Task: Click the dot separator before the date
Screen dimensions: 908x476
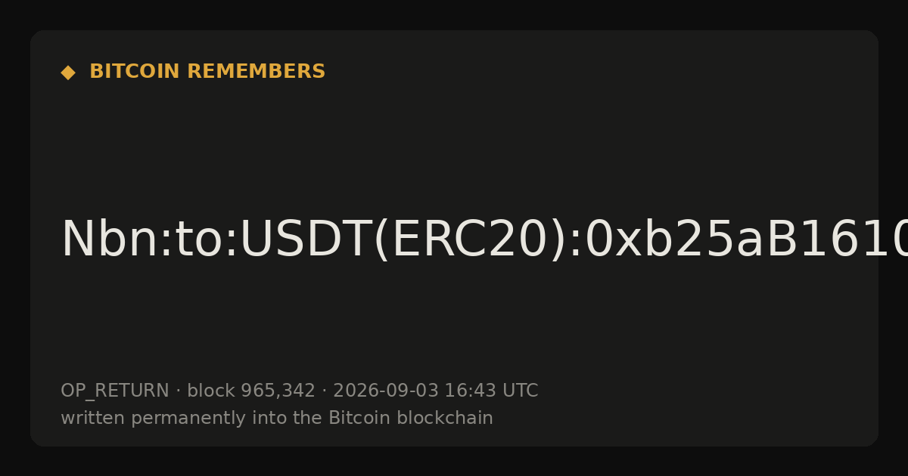Action: pos(325,391)
